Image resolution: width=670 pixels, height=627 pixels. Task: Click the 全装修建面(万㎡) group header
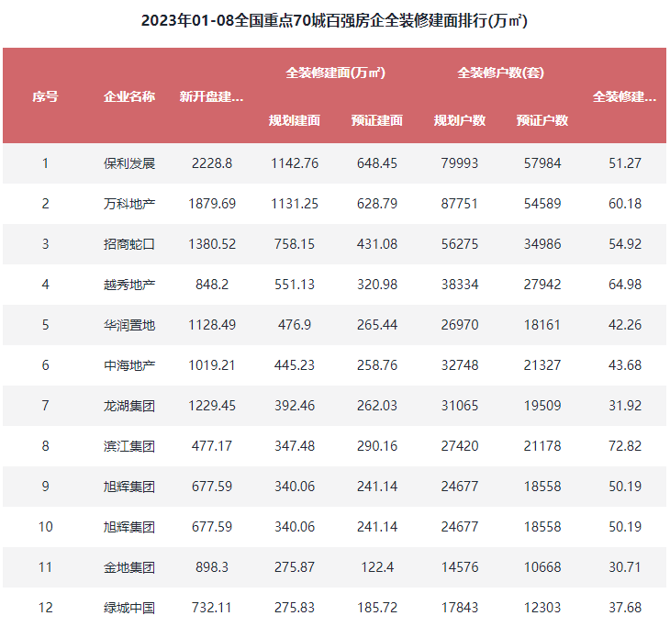(x=335, y=73)
